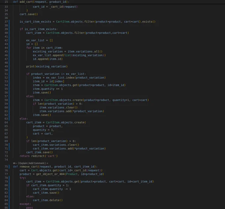
Task: Click 'def remove_cart' function definition line
Action: tap(55, 167)
